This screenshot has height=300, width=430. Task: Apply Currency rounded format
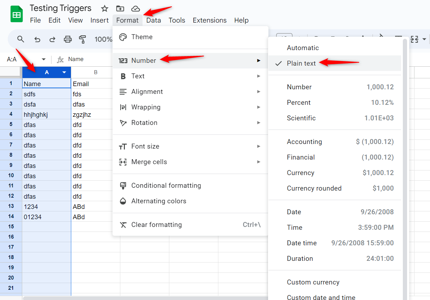[335, 188]
